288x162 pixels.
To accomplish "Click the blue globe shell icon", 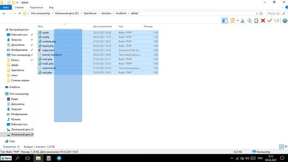I will 285,21.
